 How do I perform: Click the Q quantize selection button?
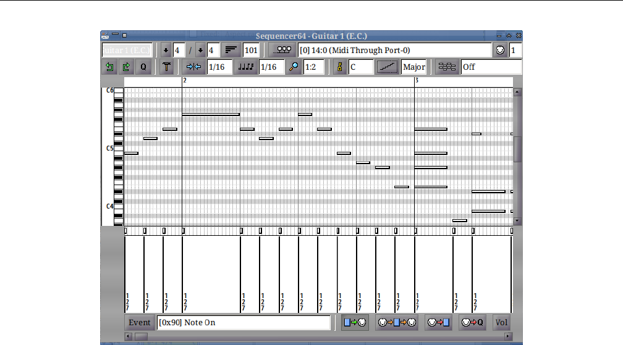click(143, 67)
